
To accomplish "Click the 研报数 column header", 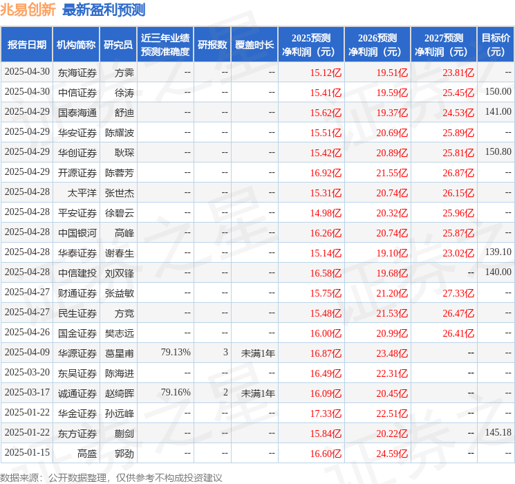I will pos(212,45).
